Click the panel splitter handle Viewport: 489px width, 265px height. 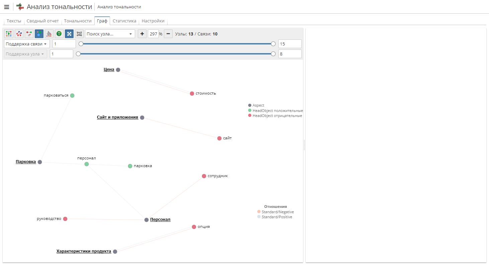point(304,145)
